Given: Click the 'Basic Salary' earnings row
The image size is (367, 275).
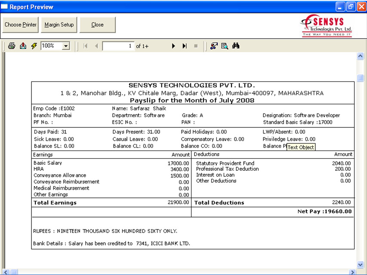Looking at the screenshot, I should point(111,163).
